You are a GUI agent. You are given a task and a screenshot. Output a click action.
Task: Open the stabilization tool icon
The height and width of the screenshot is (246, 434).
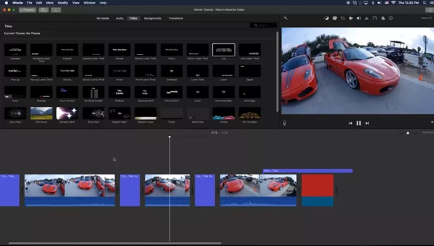point(351,18)
